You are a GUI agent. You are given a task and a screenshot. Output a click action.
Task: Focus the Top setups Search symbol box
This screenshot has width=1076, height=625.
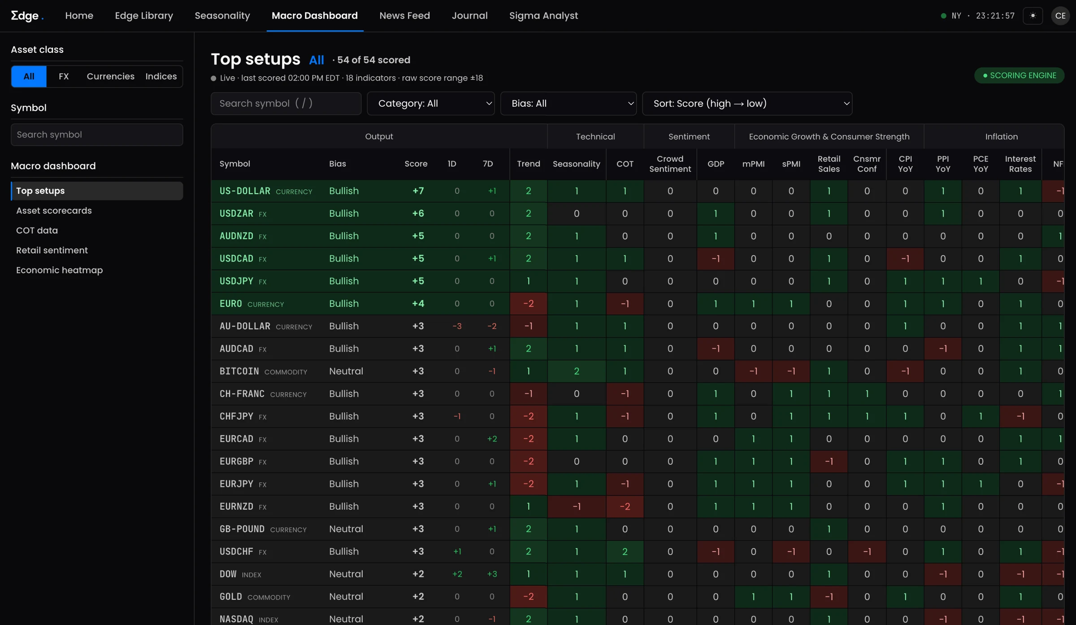(286, 103)
